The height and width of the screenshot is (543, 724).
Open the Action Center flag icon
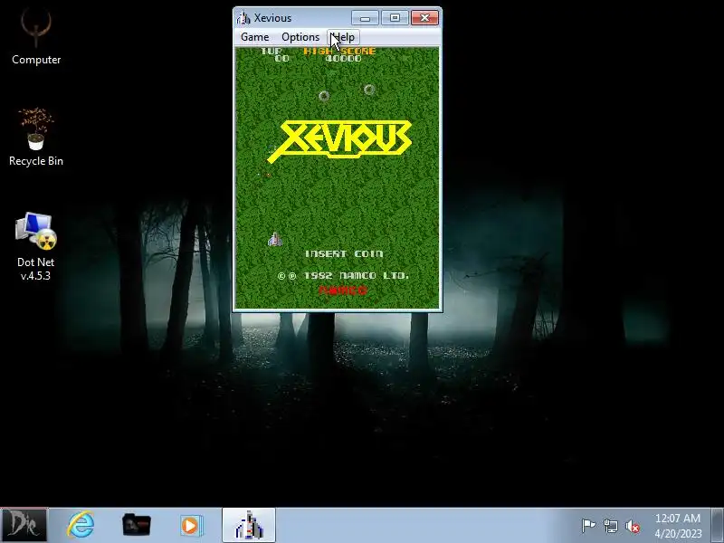[x=588, y=526]
